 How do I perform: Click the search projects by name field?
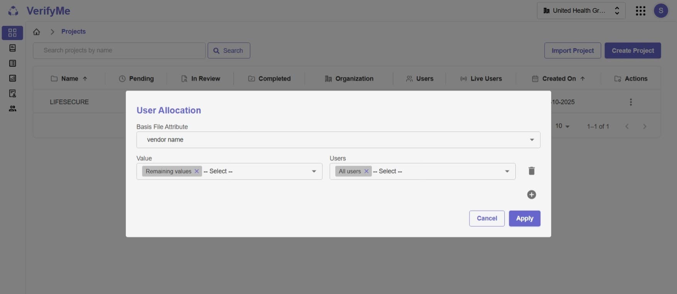pyautogui.click(x=119, y=50)
